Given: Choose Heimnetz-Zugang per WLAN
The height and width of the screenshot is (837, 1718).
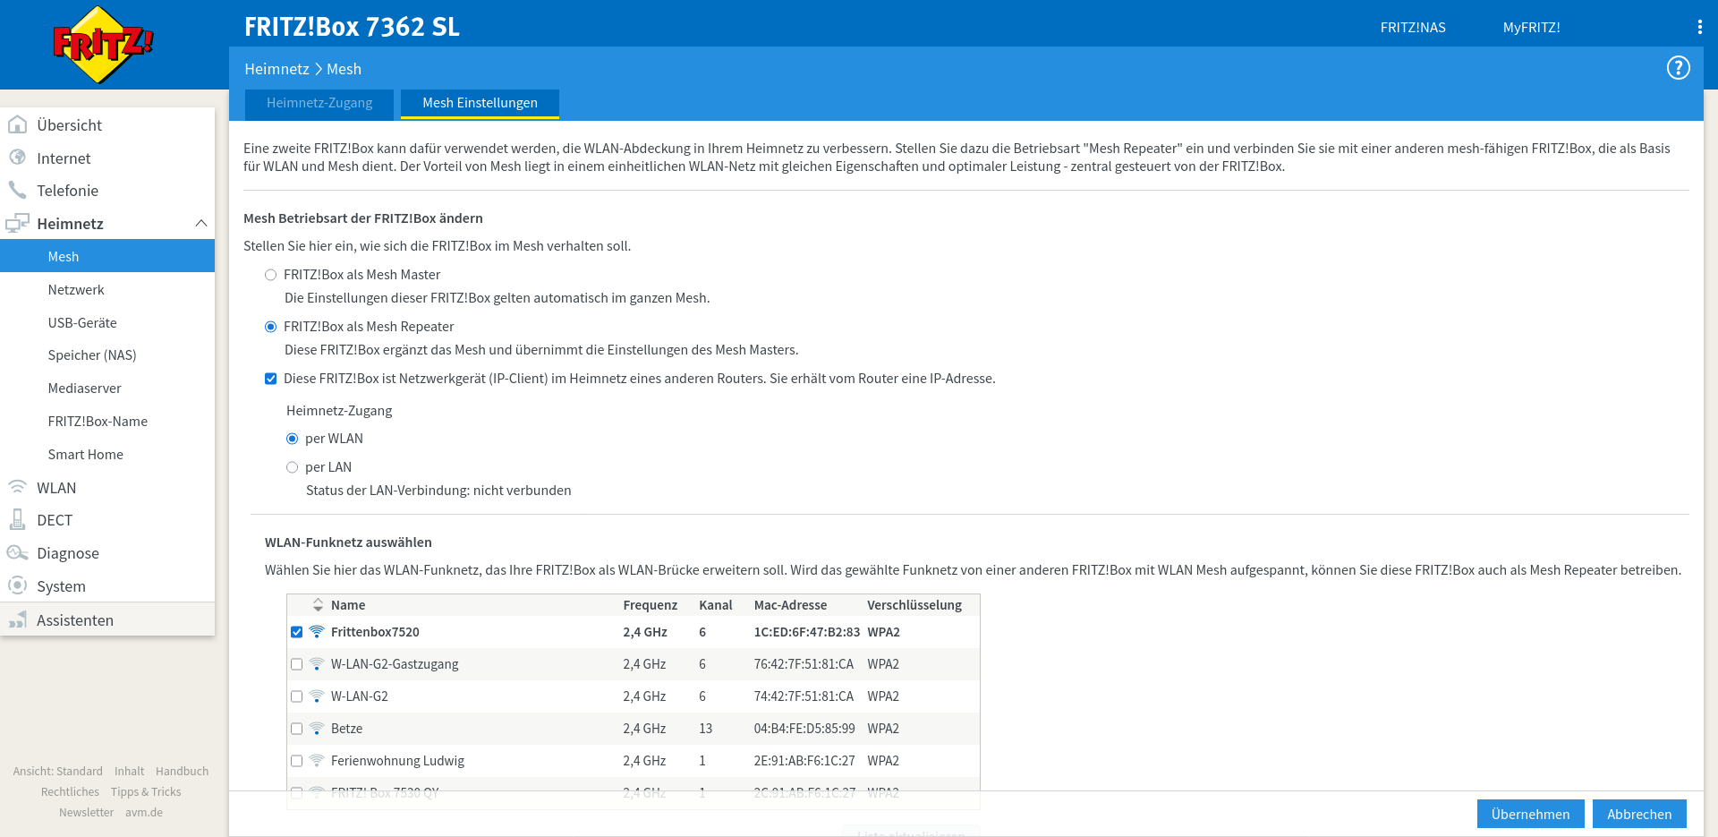Looking at the screenshot, I should click(x=292, y=439).
